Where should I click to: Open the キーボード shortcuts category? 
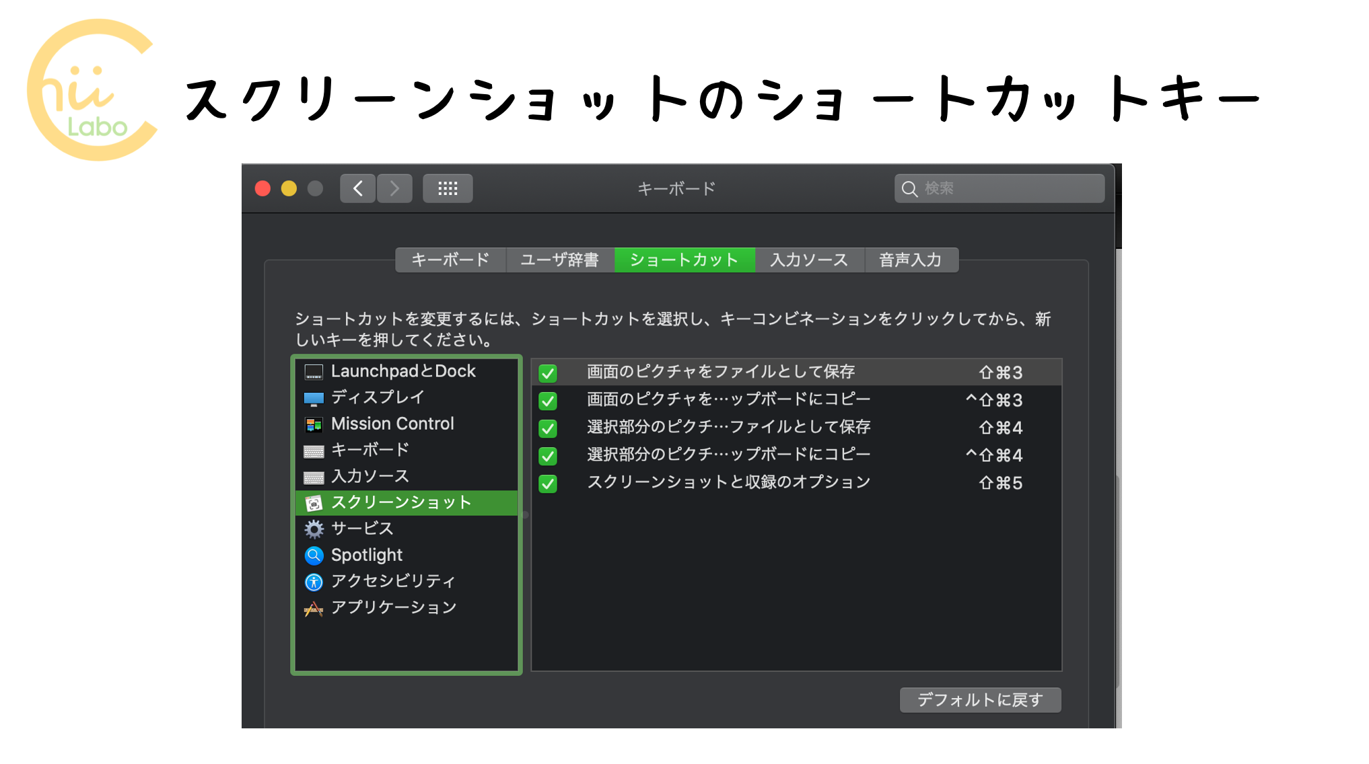coord(369,450)
